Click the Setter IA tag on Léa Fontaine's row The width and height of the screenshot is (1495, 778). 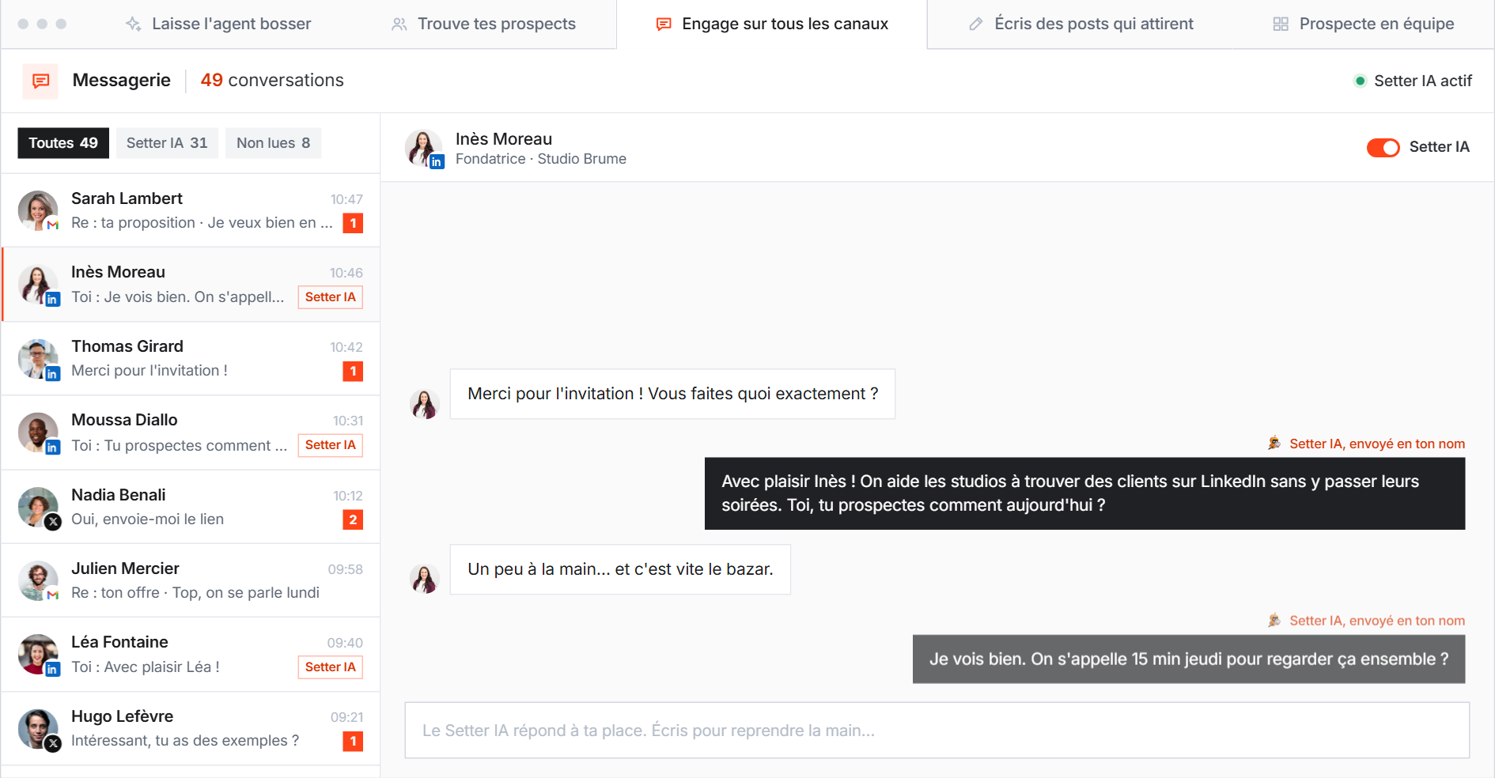331,667
